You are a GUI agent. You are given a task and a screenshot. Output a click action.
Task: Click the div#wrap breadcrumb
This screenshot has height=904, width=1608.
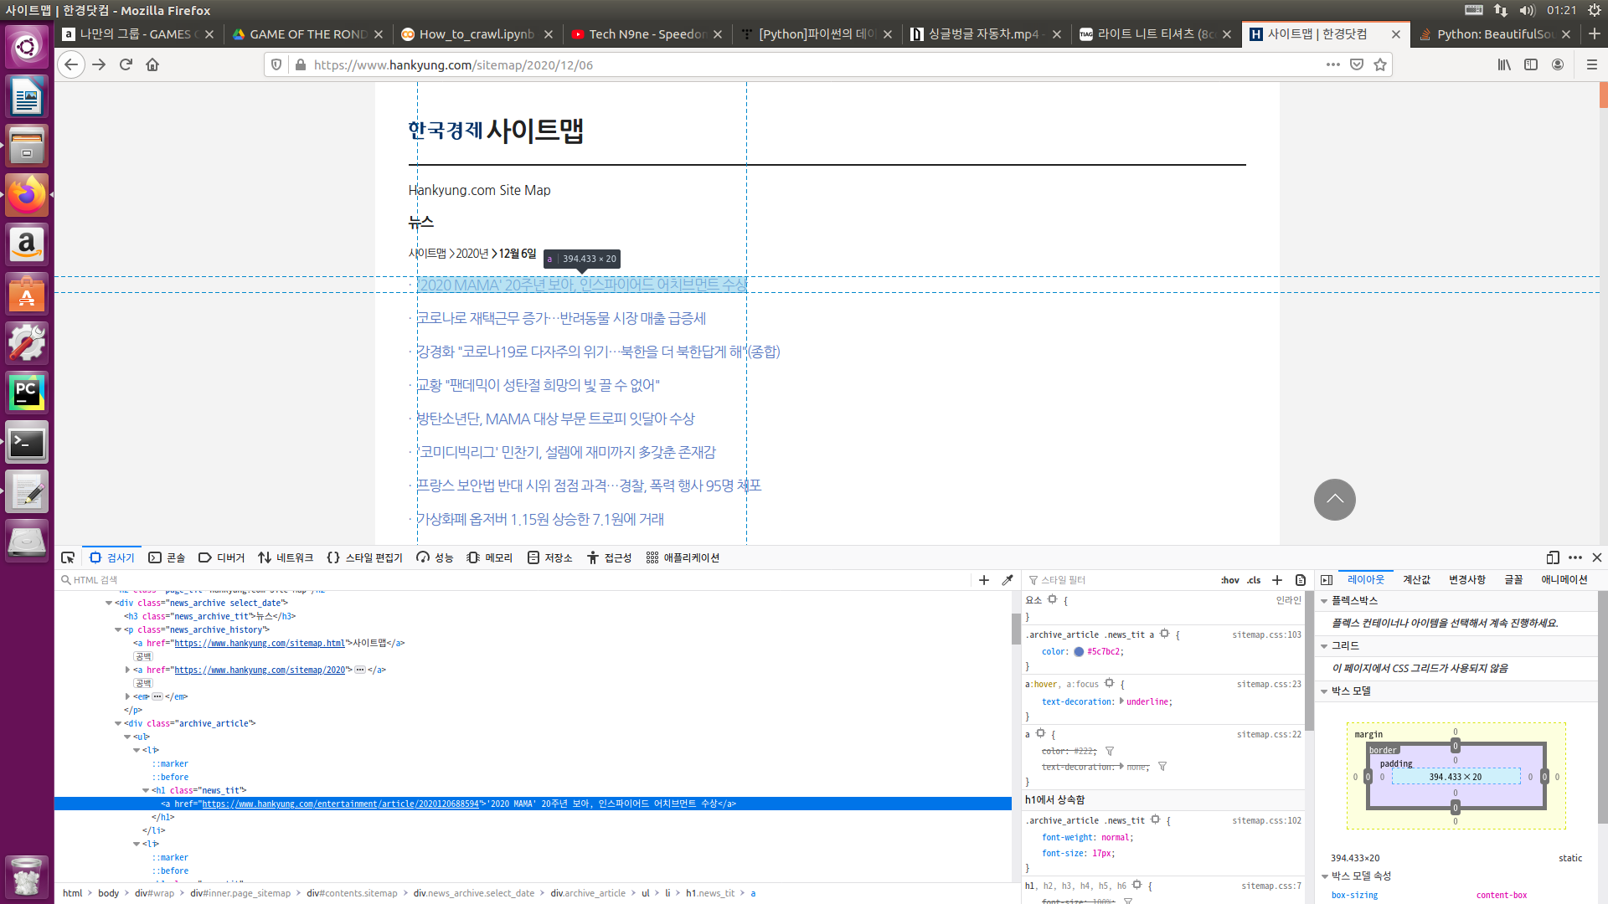coord(155,893)
